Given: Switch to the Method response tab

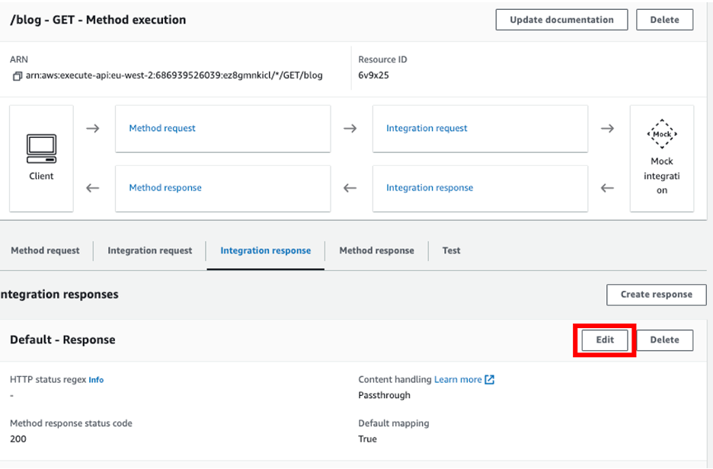Looking at the screenshot, I should point(376,250).
